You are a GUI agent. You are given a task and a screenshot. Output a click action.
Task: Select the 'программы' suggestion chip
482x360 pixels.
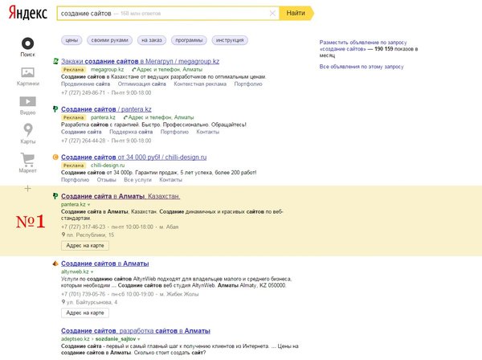pos(188,39)
